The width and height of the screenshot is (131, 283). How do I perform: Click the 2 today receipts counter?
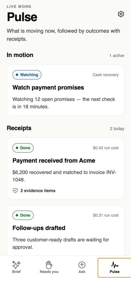click(x=117, y=129)
